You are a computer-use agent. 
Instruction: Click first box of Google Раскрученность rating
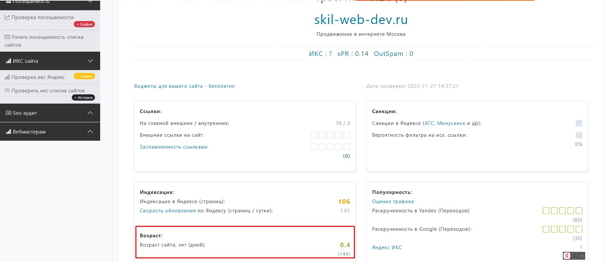[546, 229]
